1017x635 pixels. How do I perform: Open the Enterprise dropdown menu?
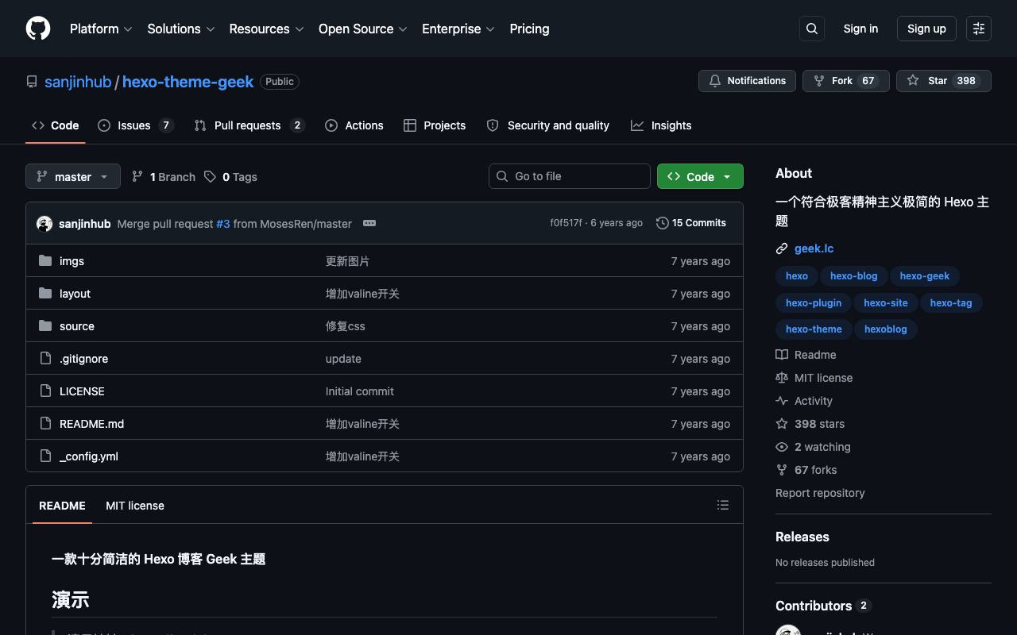point(458,29)
